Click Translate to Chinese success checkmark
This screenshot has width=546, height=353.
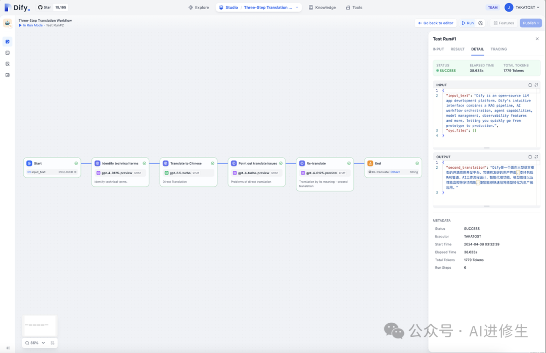tap(212, 163)
